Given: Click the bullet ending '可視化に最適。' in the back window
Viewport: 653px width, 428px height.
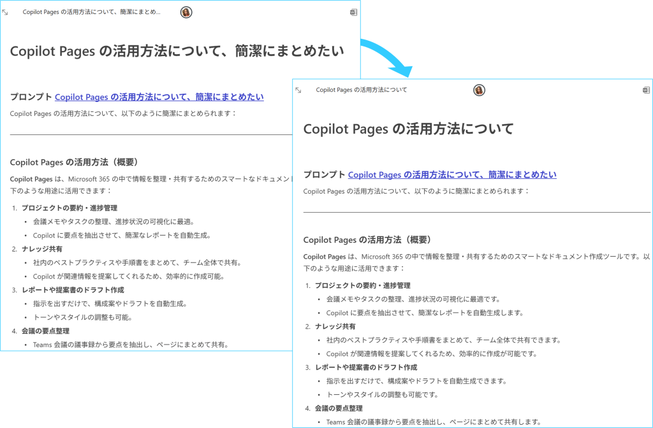Looking at the screenshot, I should click(114, 222).
